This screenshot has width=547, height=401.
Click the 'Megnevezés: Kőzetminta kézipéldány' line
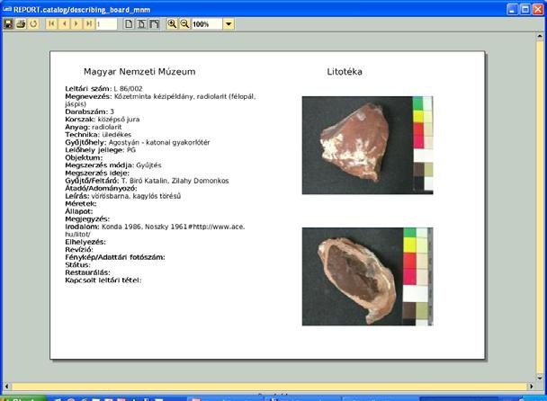pos(160,100)
